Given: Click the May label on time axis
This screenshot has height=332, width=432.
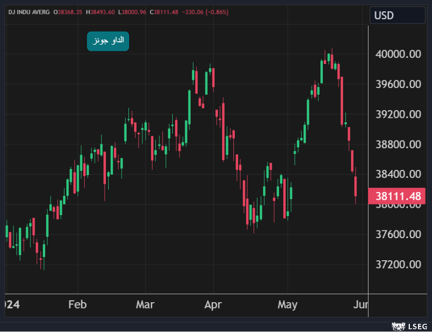Looking at the screenshot, I should [287, 305].
